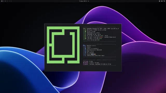Viewport: 166px width, 93px height.
Task: Click the btrfs disk usage text
Action: coord(98,36)
